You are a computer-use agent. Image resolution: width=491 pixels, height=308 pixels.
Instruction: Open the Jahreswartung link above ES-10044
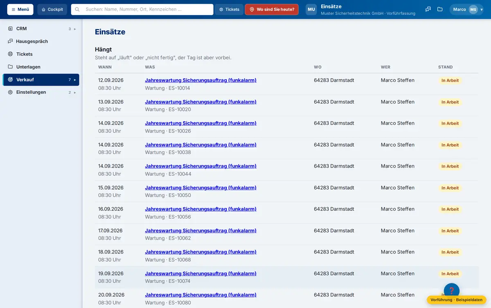(201, 166)
